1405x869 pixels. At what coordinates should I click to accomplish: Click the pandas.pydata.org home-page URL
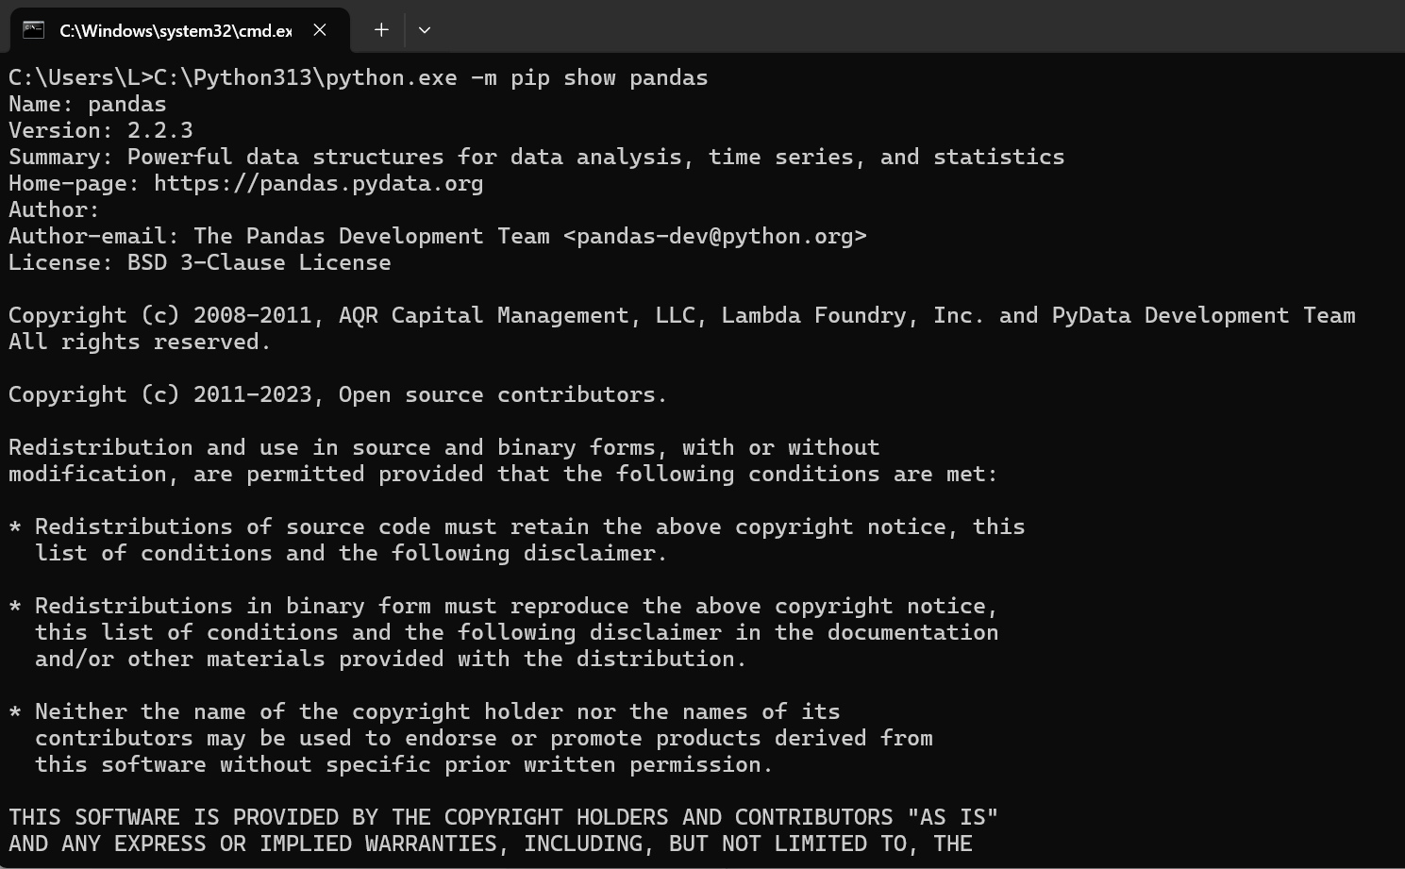(318, 183)
